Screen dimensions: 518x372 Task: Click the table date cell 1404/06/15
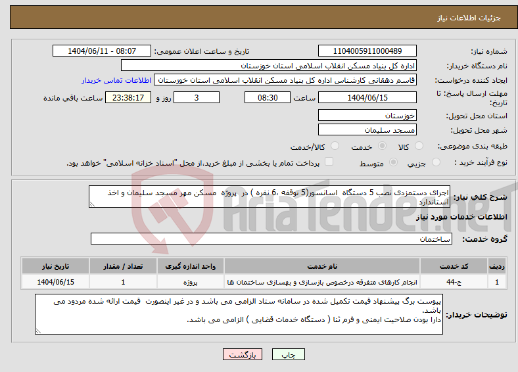coord(55,282)
